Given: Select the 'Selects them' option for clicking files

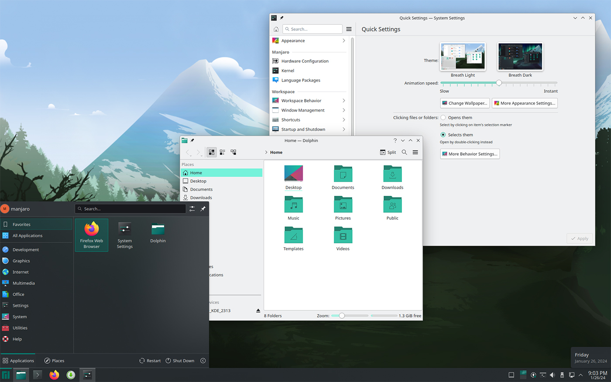Looking at the screenshot, I should click(x=443, y=135).
